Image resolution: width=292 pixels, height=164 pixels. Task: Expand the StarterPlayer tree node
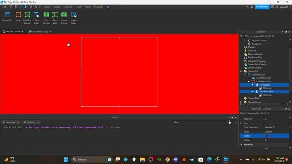(241, 102)
